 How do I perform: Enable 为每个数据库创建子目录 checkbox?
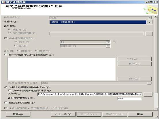(10, 90)
